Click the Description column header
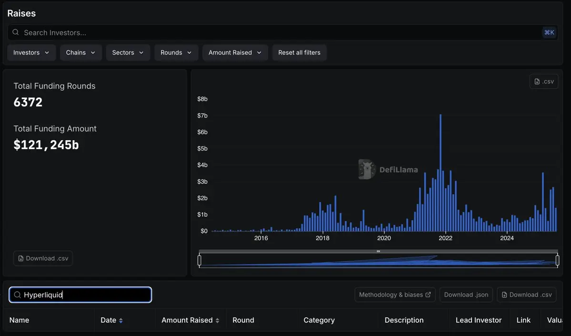The width and height of the screenshot is (571, 336). coord(404,320)
